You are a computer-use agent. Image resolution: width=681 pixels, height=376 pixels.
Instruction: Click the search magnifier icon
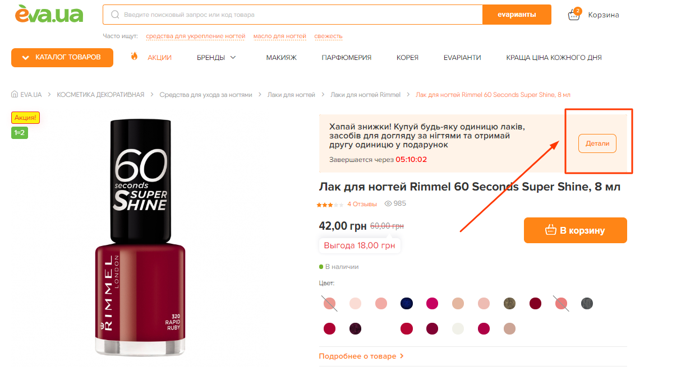click(114, 15)
